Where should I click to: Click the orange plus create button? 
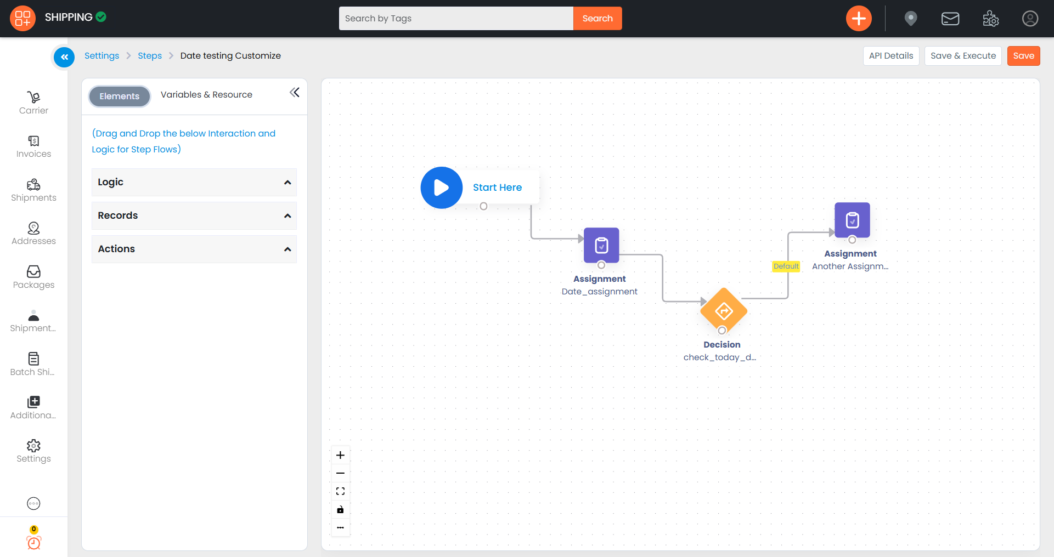click(x=859, y=18)
